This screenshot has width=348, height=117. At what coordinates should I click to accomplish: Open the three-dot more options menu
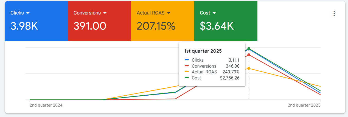(334, 13)
